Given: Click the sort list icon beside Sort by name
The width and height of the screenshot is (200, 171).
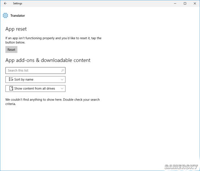Looking at the screenshot, I should [x=11, y=79].
